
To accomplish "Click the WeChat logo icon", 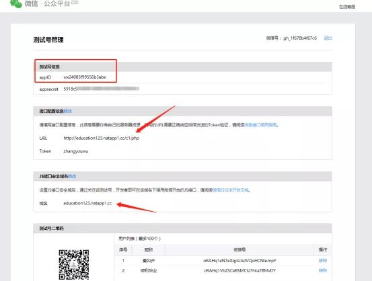I will pyautogui.click(x=16, y=4).
